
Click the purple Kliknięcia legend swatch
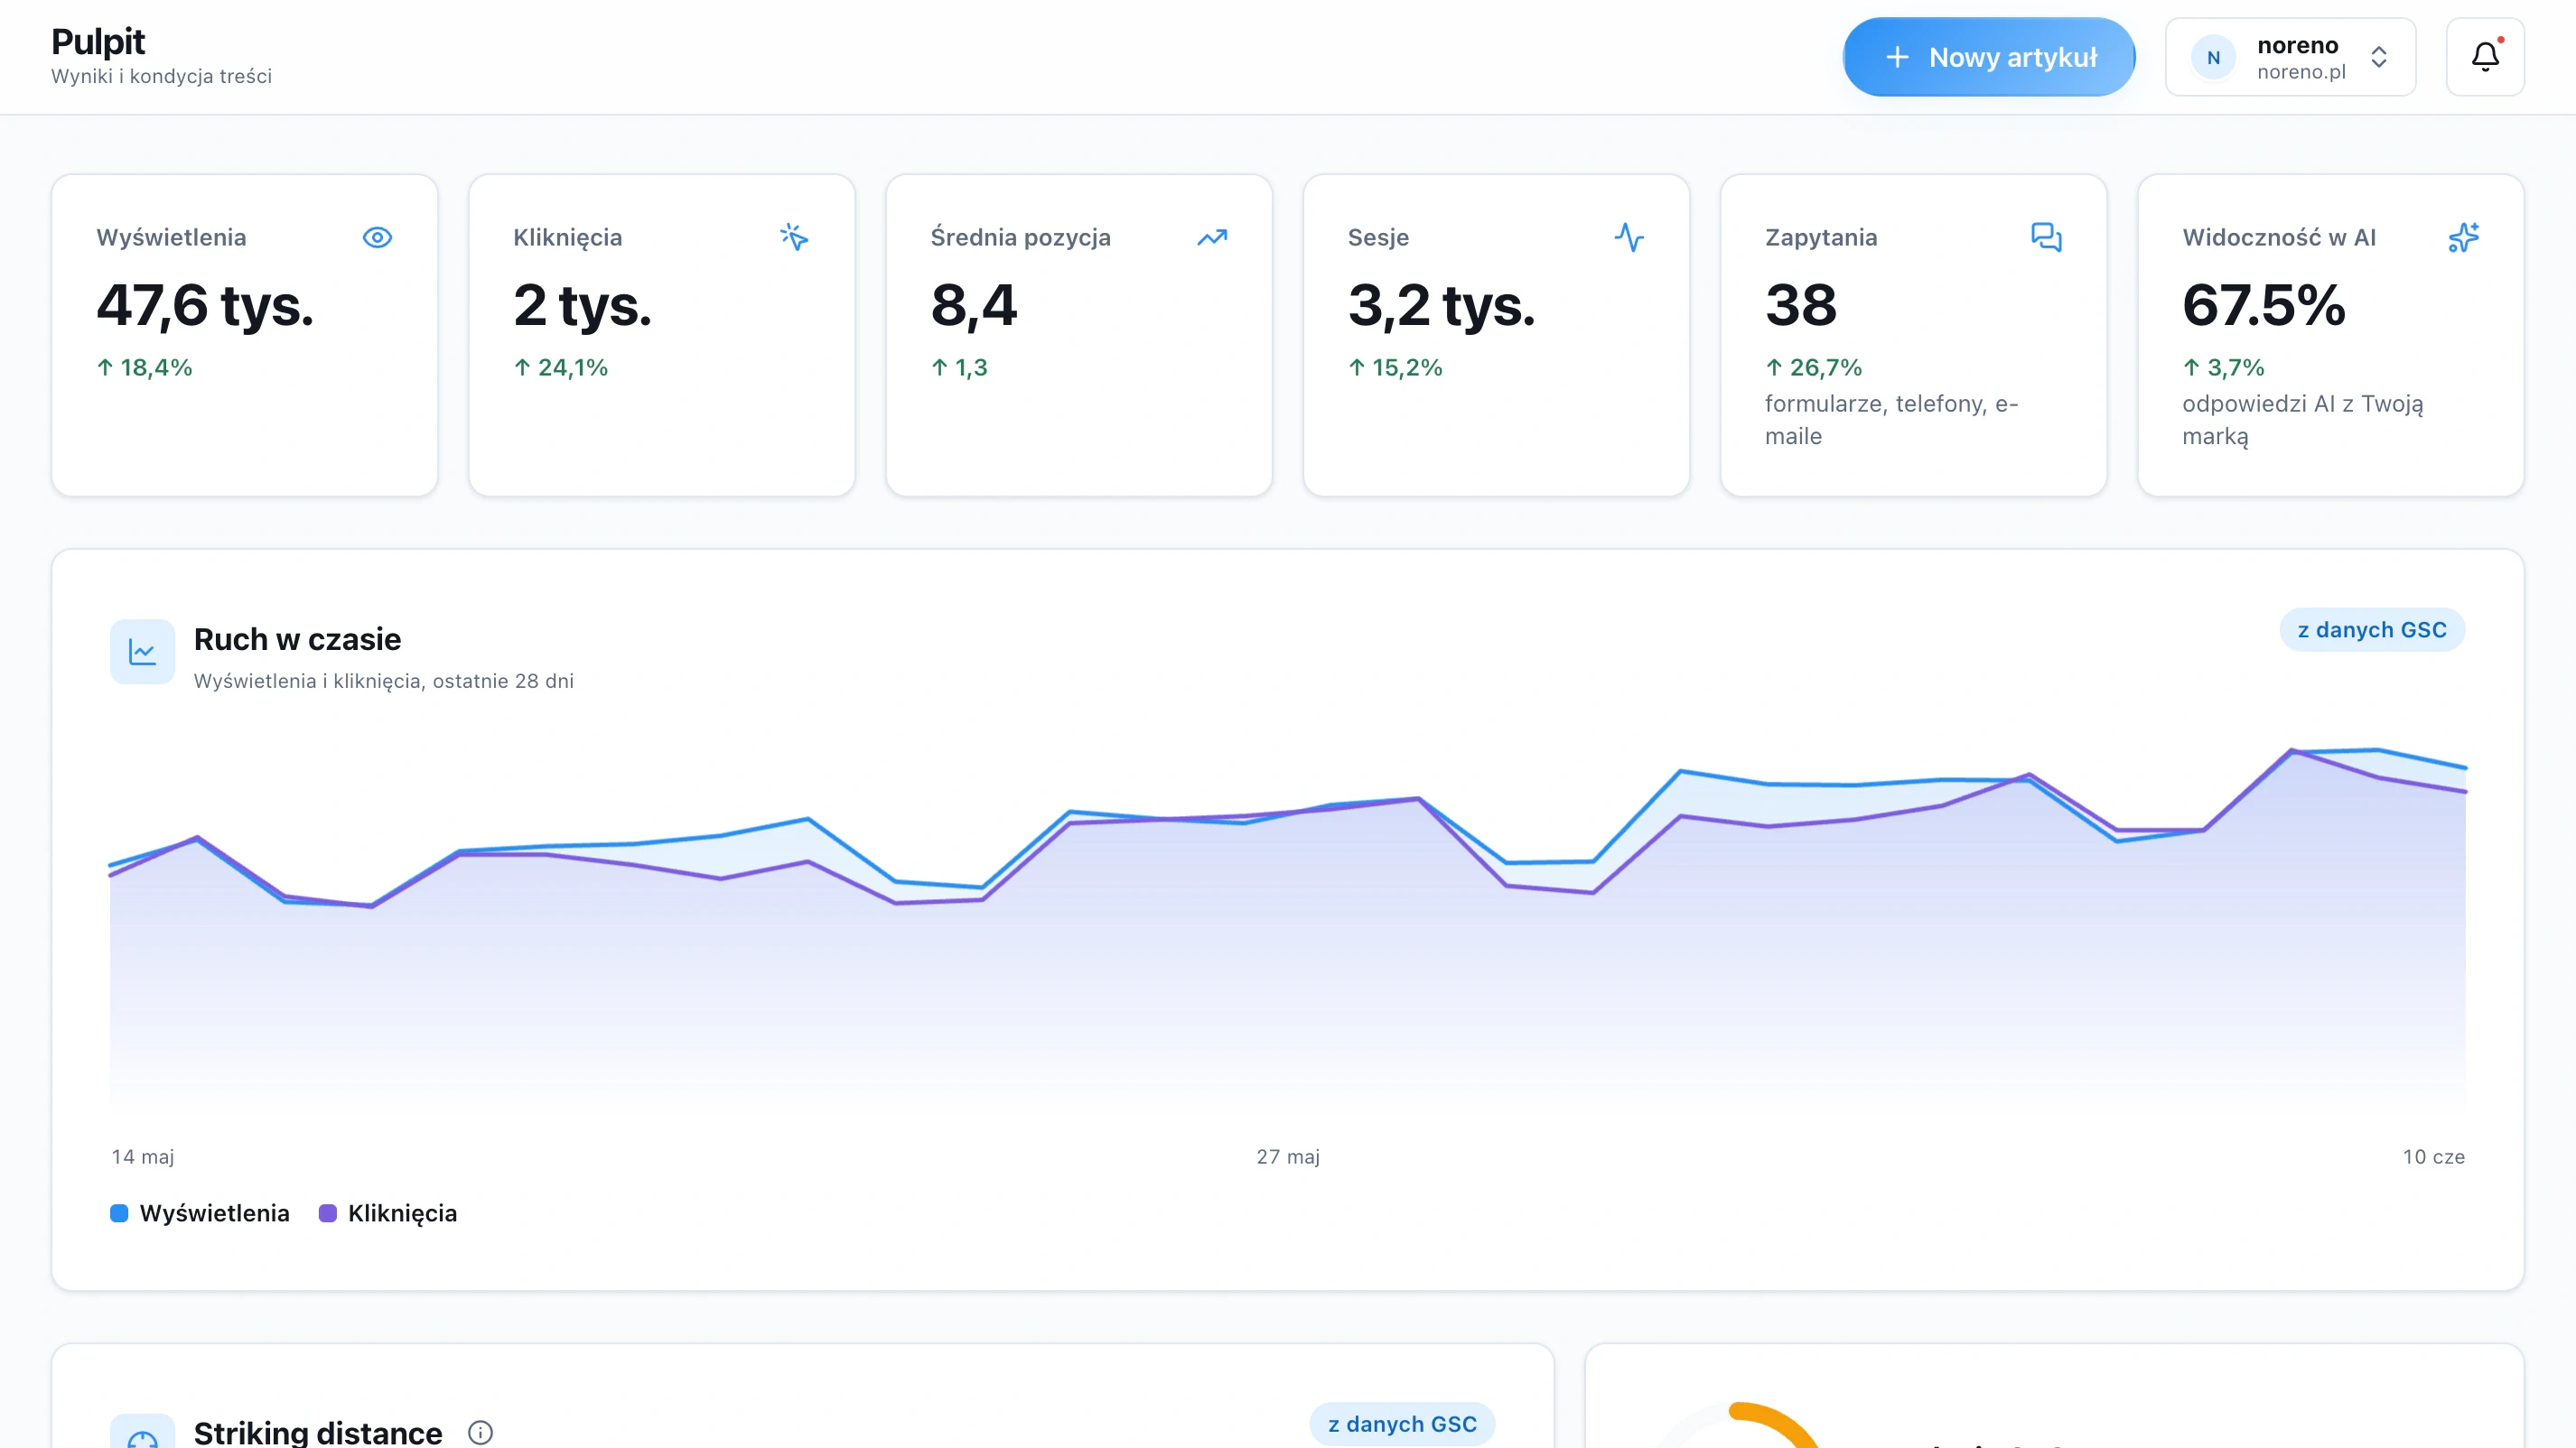coord(327,1213)
